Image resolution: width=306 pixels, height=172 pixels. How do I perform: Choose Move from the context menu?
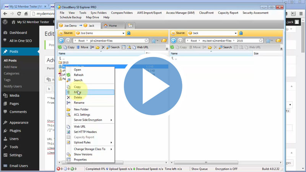78,92
